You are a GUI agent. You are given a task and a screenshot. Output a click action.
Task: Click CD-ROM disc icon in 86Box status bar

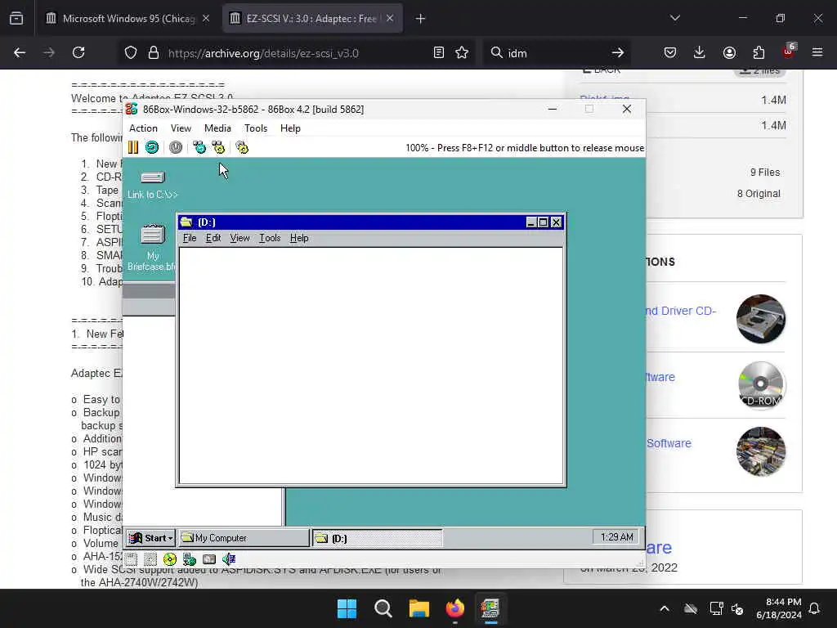[x=170, y=559]
